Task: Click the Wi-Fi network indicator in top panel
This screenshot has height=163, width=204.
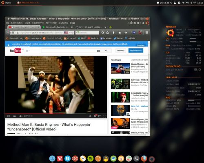Action: (183, 3)
